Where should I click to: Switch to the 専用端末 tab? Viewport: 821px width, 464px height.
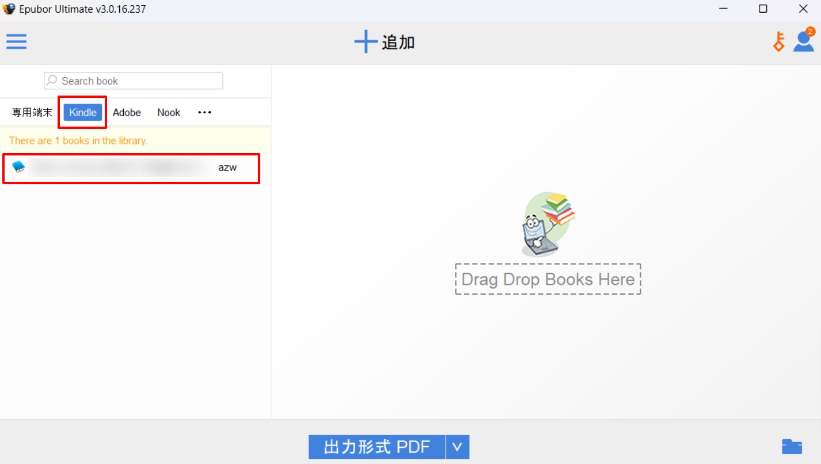click(x=32, y=112)
